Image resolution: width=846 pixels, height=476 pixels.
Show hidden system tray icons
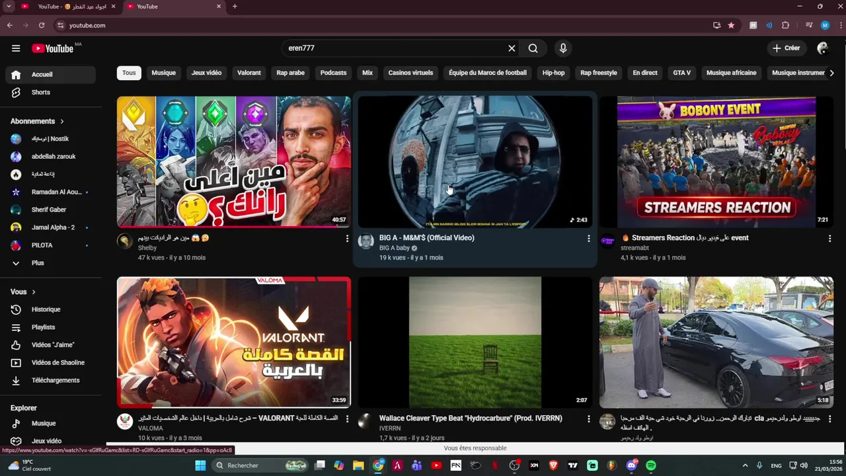(x=745, y=465)
